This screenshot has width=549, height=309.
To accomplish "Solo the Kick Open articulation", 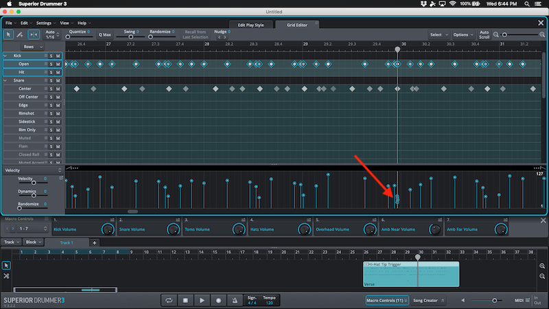I will coord(51,64).
